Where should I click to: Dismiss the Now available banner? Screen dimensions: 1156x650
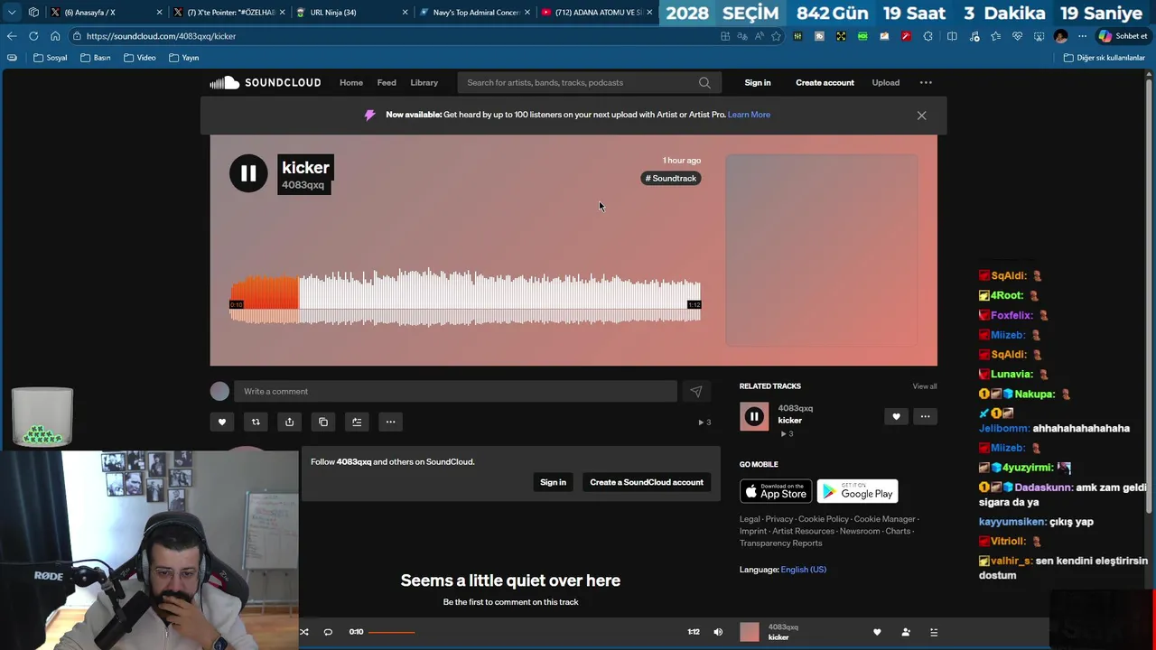coord(921,116)
